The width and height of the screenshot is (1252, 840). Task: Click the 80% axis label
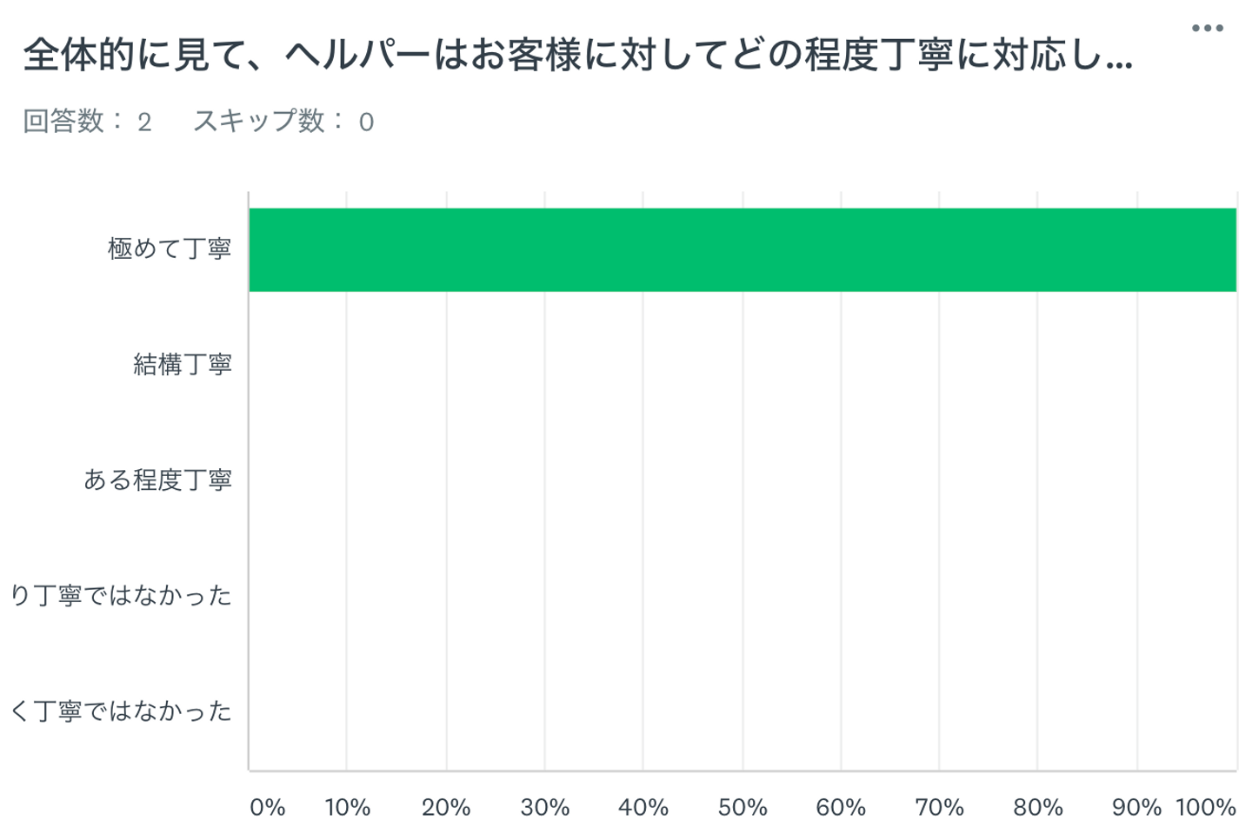pos(1038,808)
